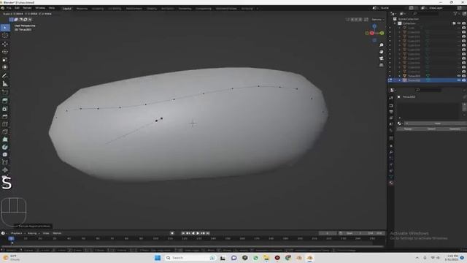Select the Annotate tool
The width and height of the screenshot is (467, 263).
pos(5,76)
